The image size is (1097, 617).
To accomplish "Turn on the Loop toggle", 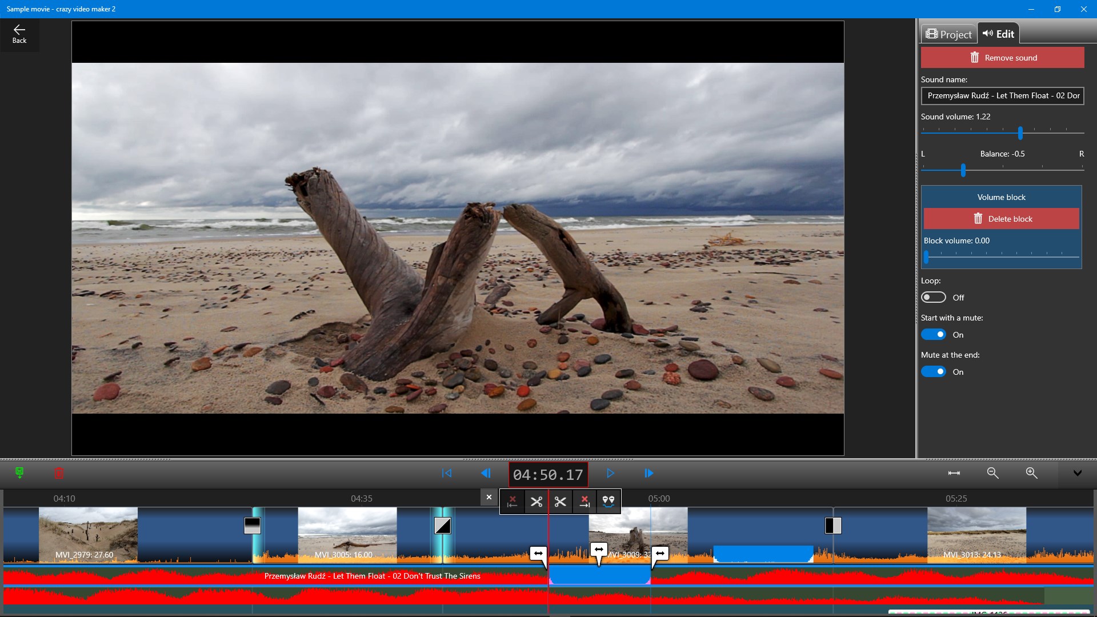I will tap(934, 298).
